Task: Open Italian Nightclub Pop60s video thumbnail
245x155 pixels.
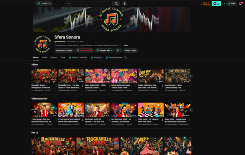Action: point(124,76)
